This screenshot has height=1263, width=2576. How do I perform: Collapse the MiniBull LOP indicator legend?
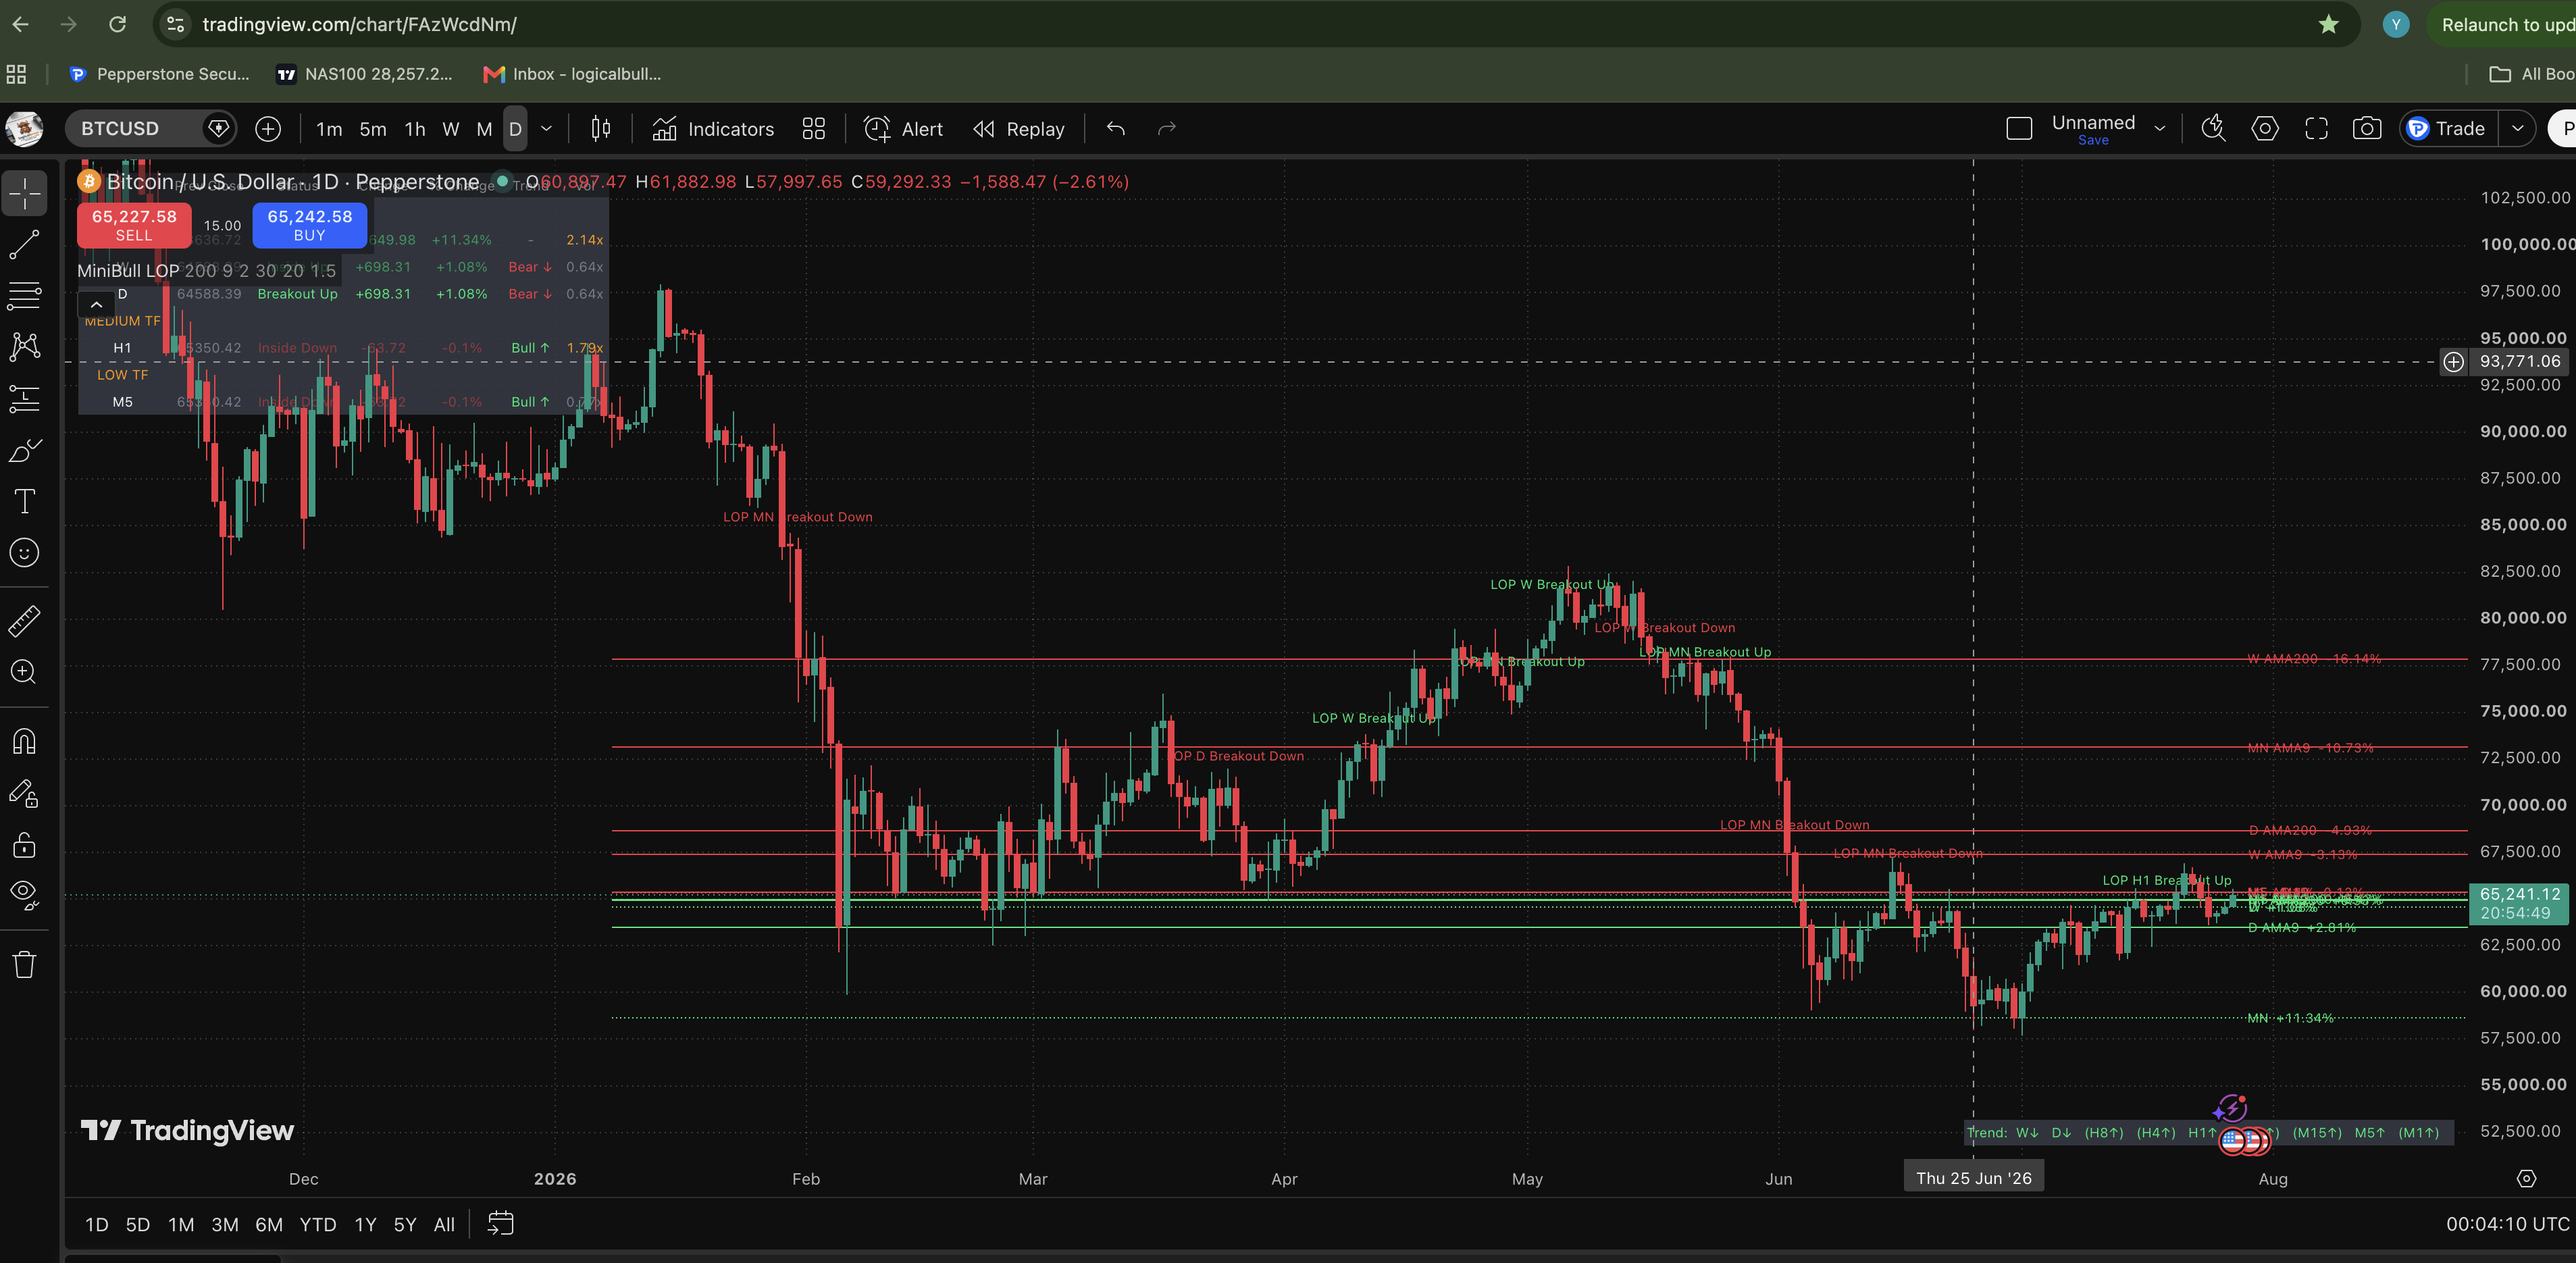coord(97,304)
